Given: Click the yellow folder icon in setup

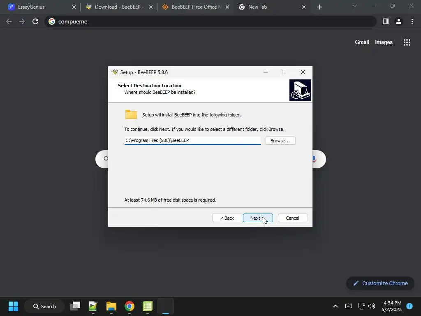Looking at the screenshot, I should coord(131,114).
